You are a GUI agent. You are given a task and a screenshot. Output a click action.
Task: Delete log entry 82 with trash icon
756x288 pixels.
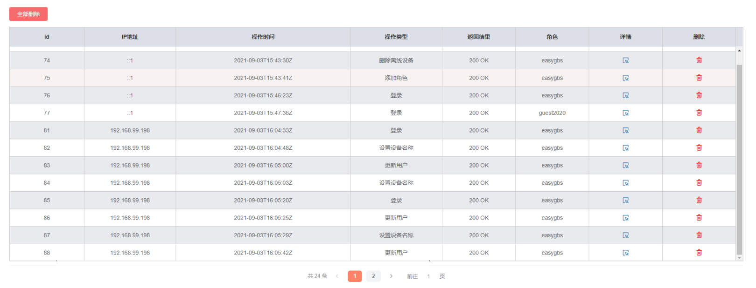click(699, 147)
